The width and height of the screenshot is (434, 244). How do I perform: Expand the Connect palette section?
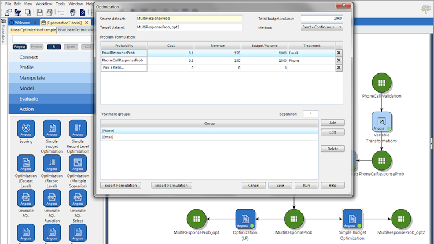pyautogui.click(x=51, y=57)
